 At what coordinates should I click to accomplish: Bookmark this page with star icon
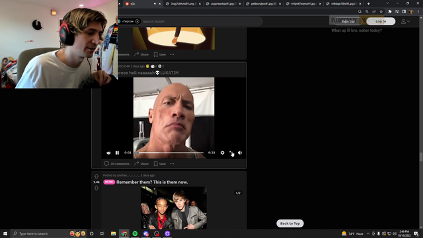pyautogui.click(x=381, y=12)
